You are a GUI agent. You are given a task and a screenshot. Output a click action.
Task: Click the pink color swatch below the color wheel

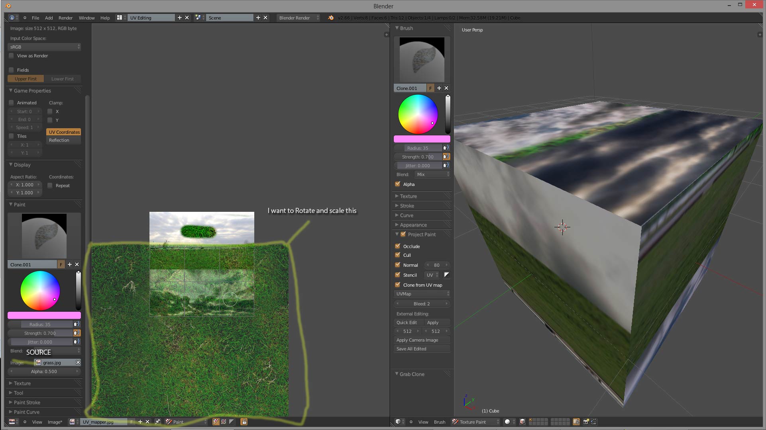(x=422, y=139)
